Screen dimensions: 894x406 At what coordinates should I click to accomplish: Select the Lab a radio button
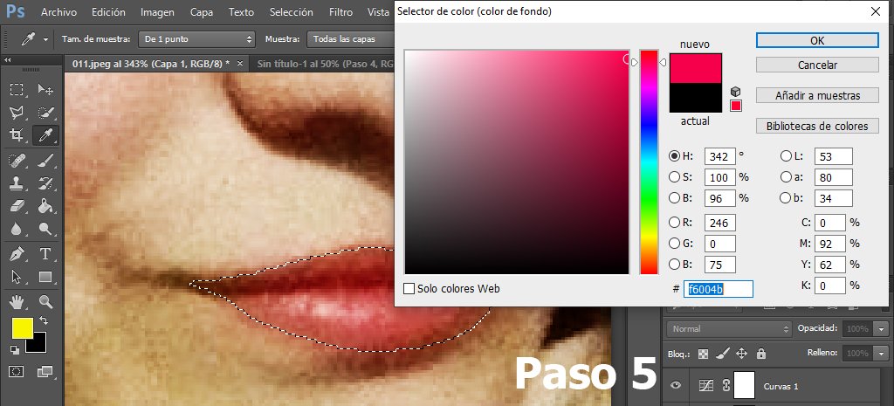(x=786, y=176)
